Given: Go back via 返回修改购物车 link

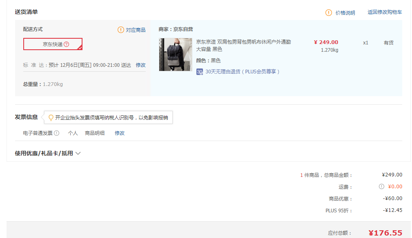Looking at the screenshot, I should 385,12.
